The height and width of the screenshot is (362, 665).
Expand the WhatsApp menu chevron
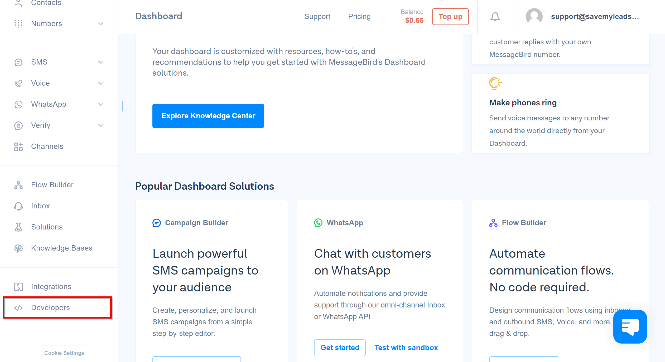point(101,104)
